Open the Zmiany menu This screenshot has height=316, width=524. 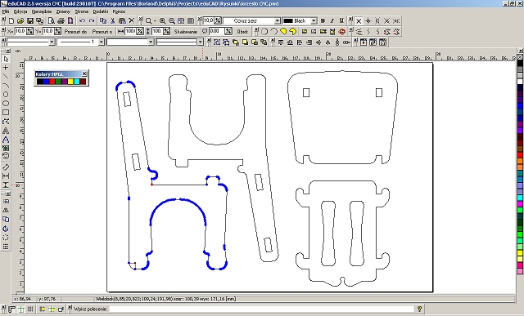coord(63,11)
